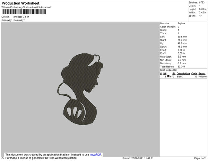Open the novaPDF link
The image size is (208, 161).
[x=95, y=155]
